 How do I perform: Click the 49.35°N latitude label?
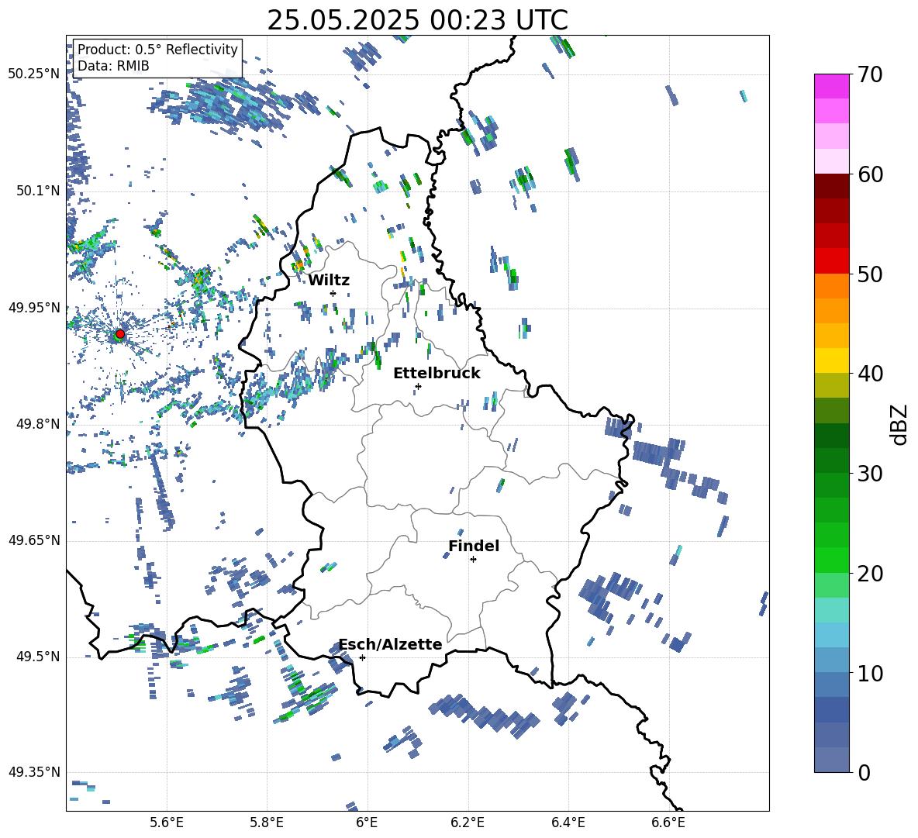[34, 772]
